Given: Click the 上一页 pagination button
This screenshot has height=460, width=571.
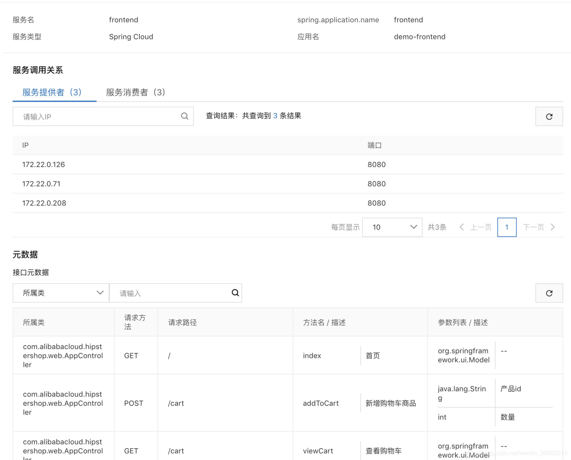Looking at the screenshot, I should click(x=481, y=227).
